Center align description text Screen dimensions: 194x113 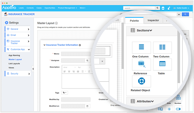[x=69, y=72]
